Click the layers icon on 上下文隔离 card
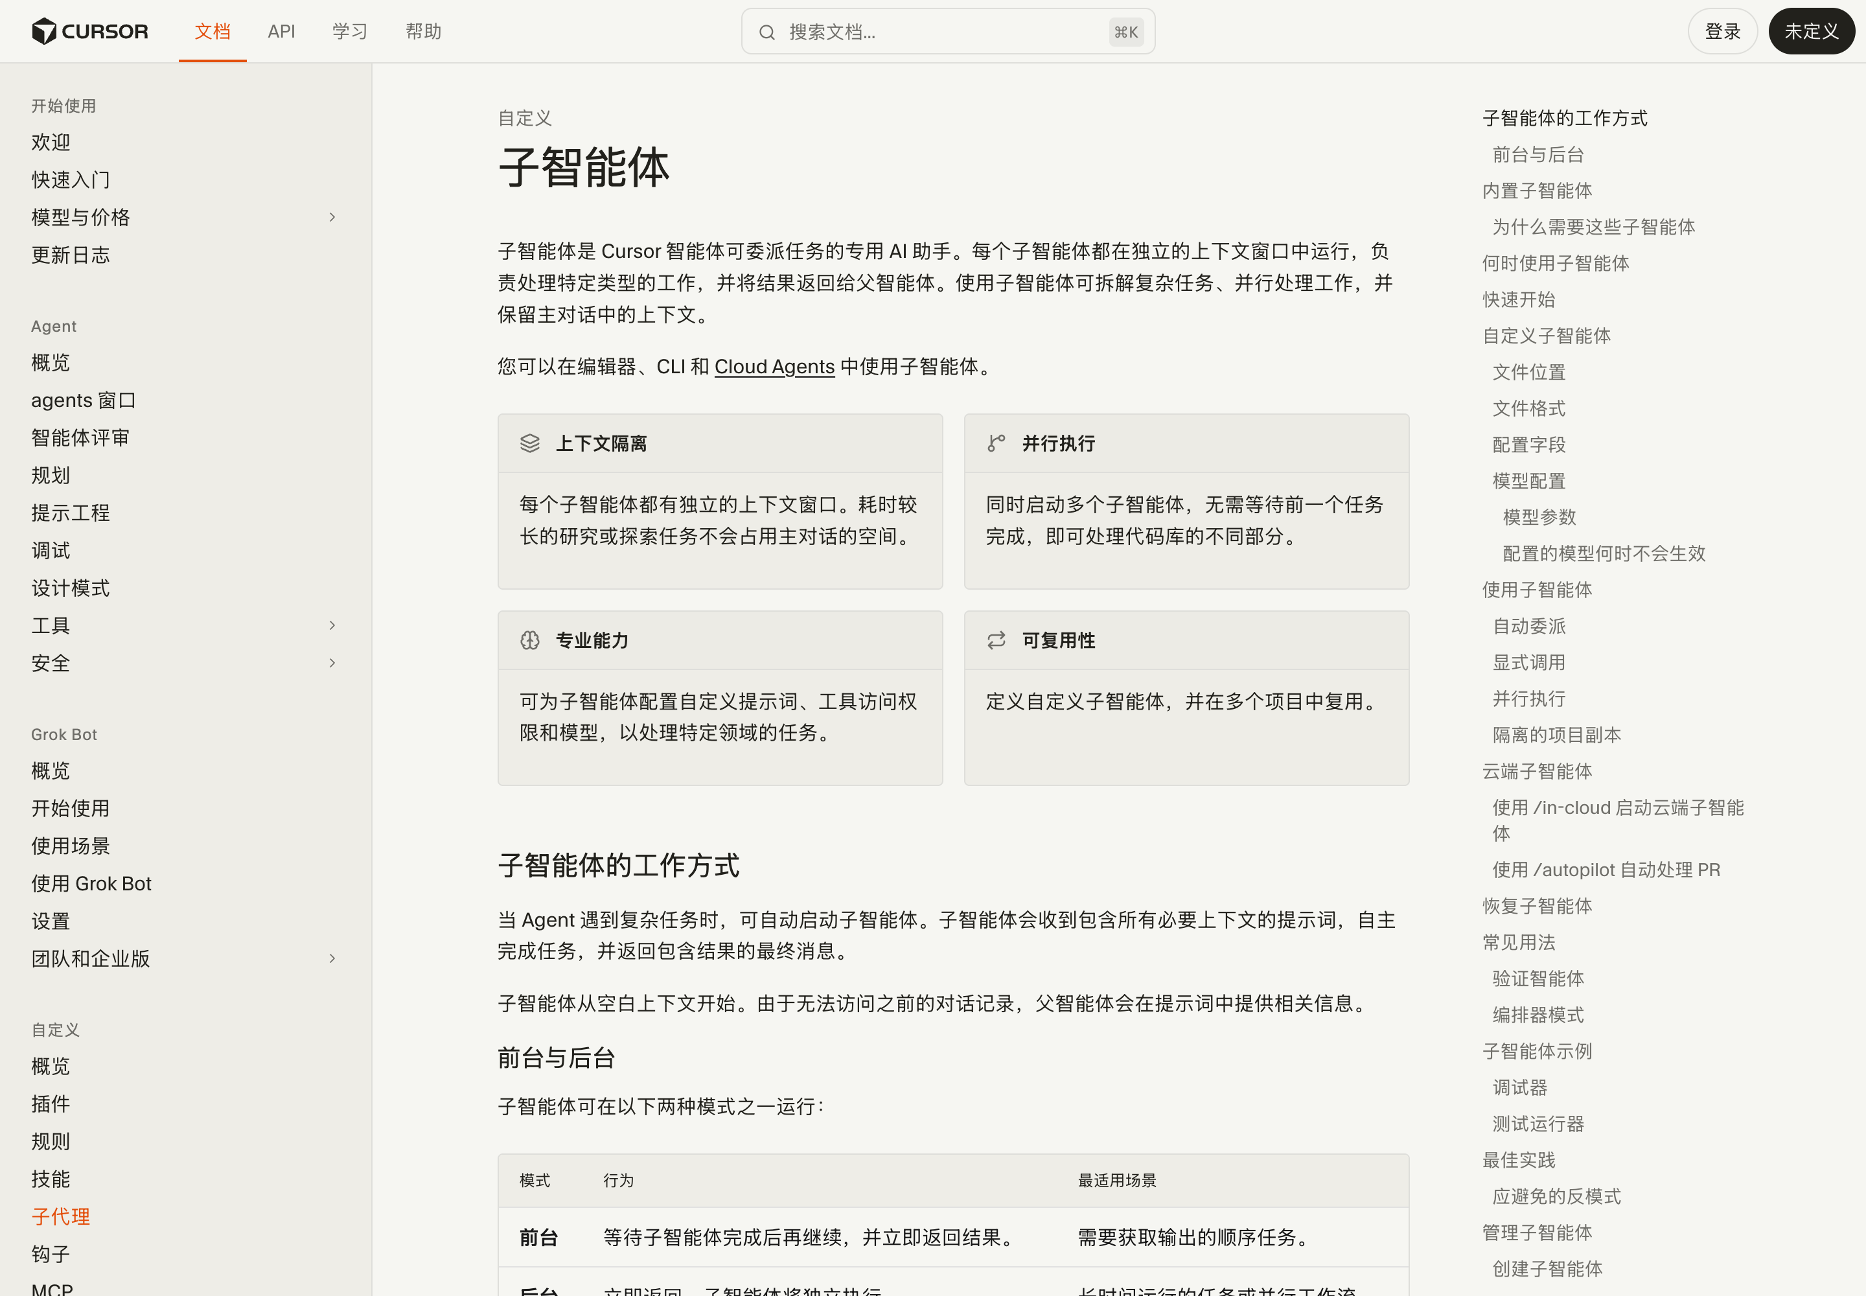The image size is (1866, 1296). click(x=530, y=443)
